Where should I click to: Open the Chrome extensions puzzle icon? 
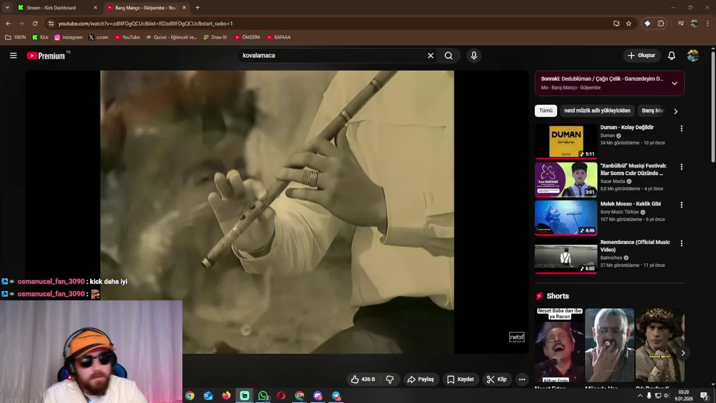pyautogui.click(x=661, y=24)
